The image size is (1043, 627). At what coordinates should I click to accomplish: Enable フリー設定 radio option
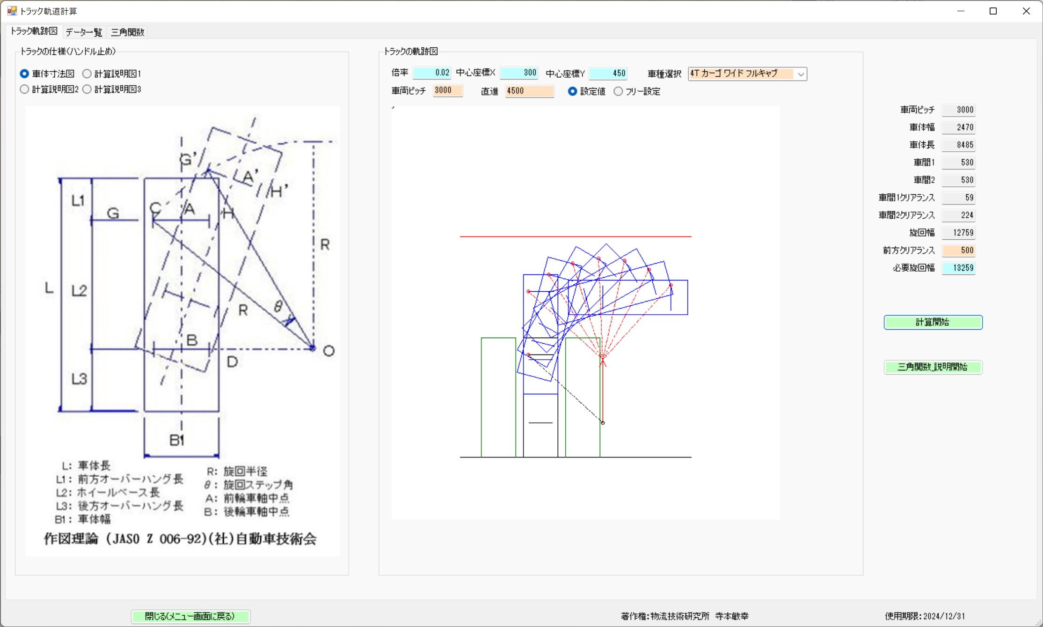(619, 92)
